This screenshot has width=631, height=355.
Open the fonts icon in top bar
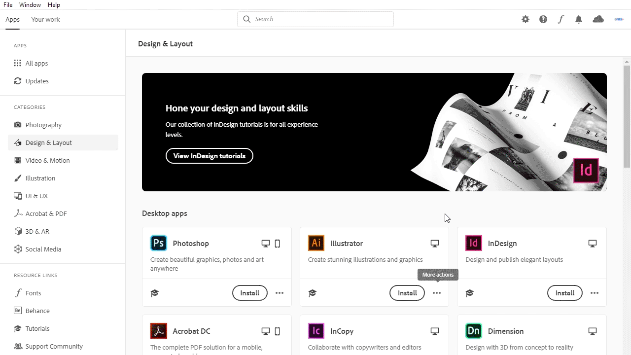coord(561,19)
